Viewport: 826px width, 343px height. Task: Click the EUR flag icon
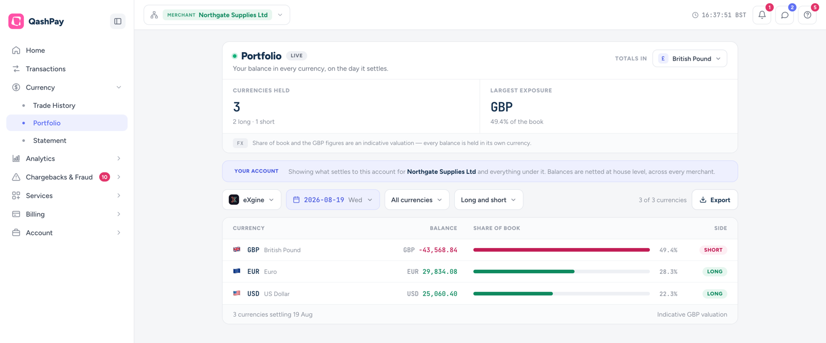(x=237, y=271)
